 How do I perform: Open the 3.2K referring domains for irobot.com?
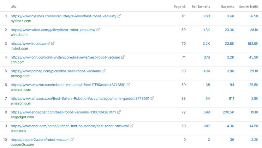206,43
